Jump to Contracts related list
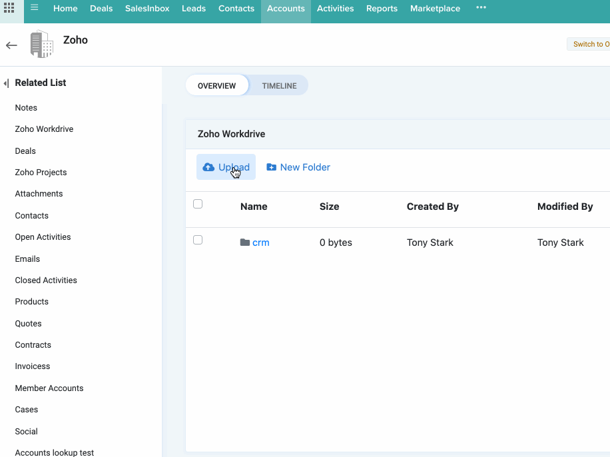610x457 pixels. pyautogui.click(x=33, y=345)
